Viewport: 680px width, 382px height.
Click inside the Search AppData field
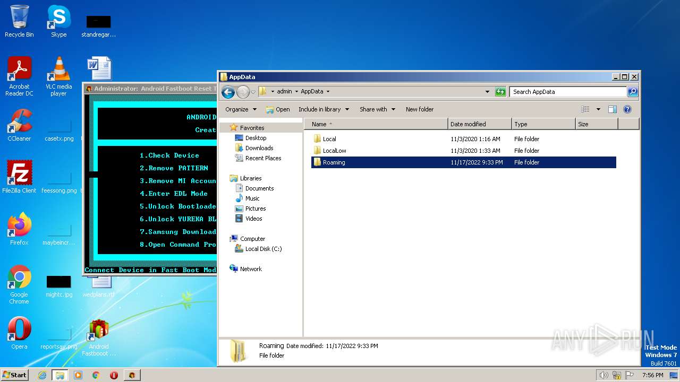[568, 92]
